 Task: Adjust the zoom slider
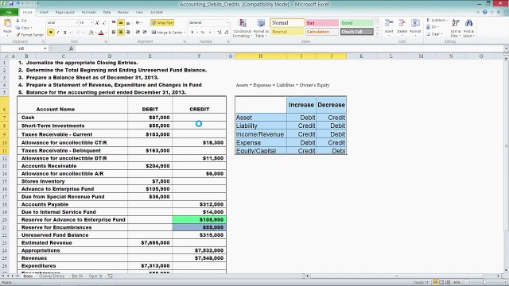click(x=484, y=283)
